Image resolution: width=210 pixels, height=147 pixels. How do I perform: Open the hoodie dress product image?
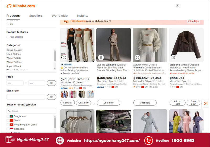pyautogui.click(x=150, y=121)
